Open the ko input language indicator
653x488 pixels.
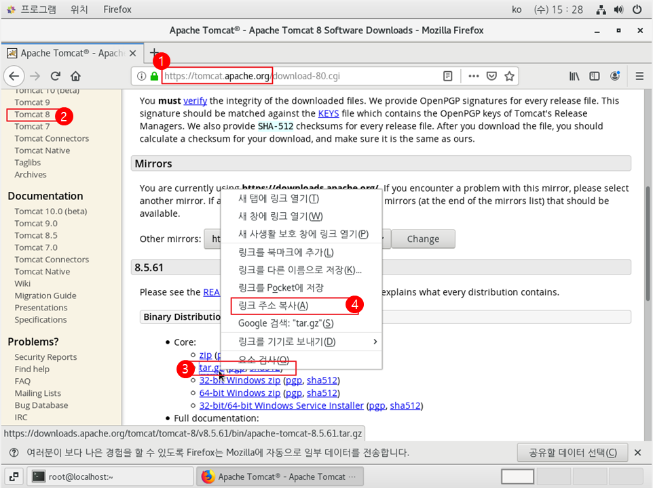517,9
